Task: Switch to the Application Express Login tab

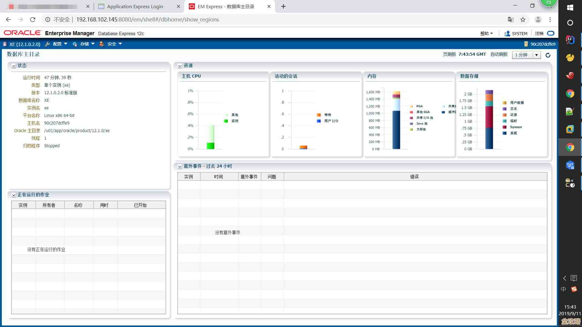Action: click(x=134, y=6)
